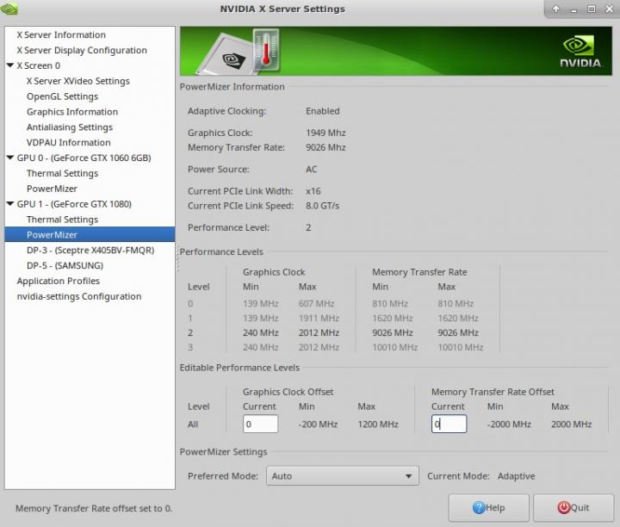Collapse the X Screen 0 tree node

[x=10, y=65]
